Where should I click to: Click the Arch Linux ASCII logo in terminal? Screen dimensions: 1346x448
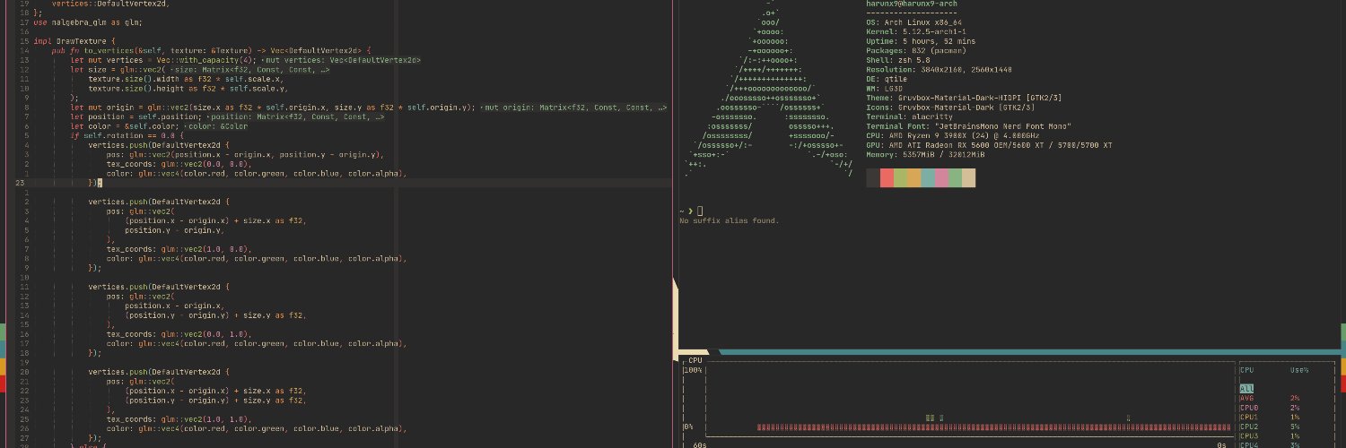[768, 90]
